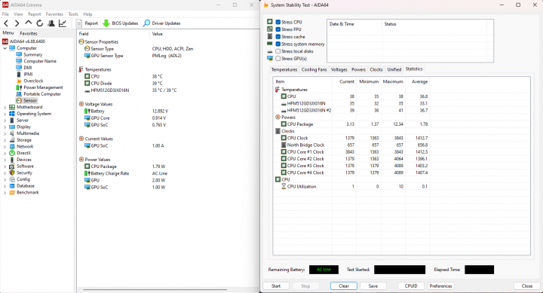Click the CPU Utilization hourglass icon
The width and height of the screenshot is (543, 293).
284,186
